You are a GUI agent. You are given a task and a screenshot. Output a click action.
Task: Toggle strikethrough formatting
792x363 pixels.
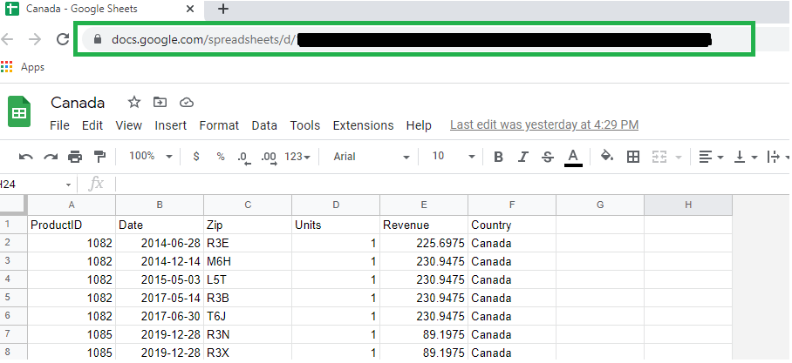(548, 157)
